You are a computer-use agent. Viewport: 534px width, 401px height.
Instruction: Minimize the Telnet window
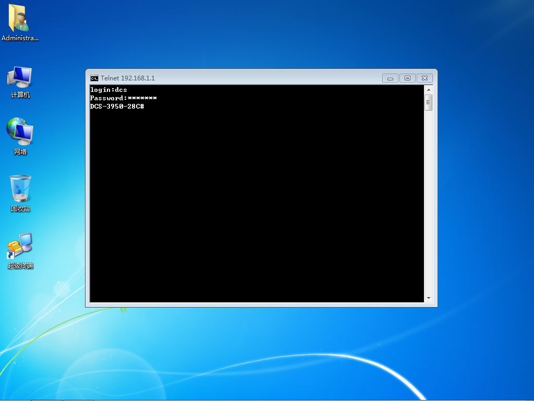pyautogui.click(x=390, y=78)
